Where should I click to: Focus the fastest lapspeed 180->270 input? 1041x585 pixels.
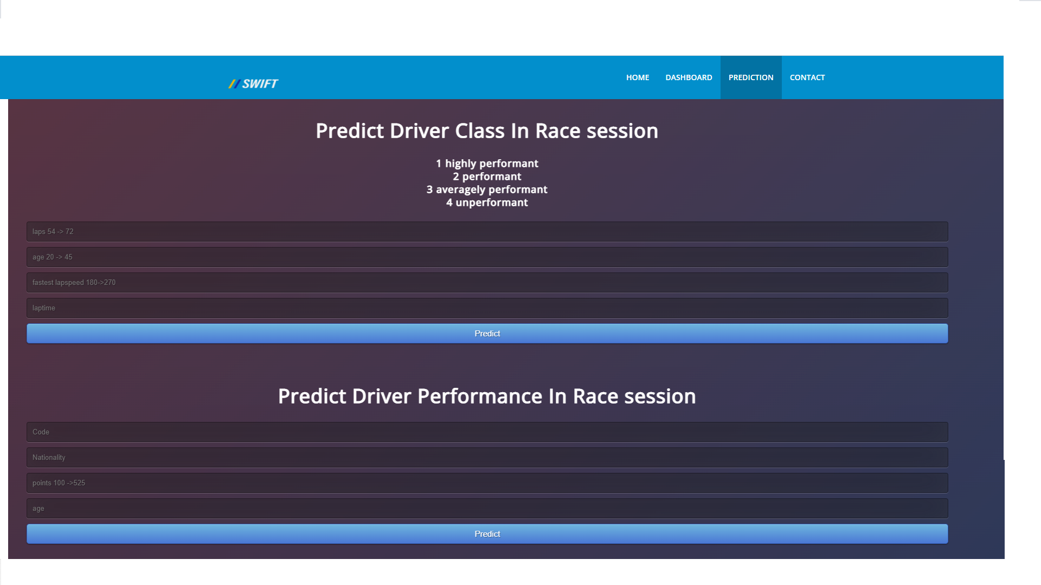point(487,282)
